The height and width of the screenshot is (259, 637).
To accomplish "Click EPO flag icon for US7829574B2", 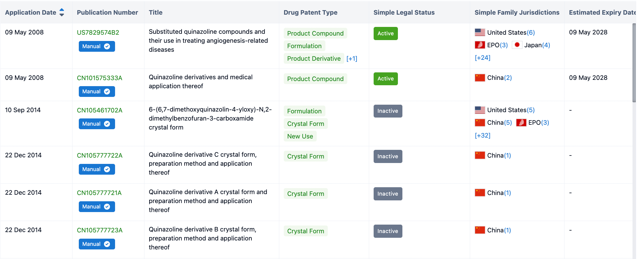I will (480, 45).
